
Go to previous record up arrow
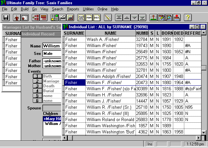pyautogui.click(x=127, y=18)
